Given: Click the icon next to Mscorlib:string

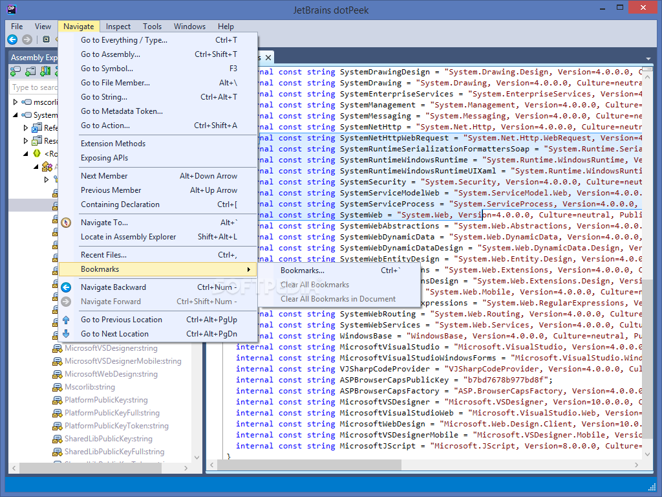Looking at the screenshot, I should pyautogui.click(x=57, y=387).
